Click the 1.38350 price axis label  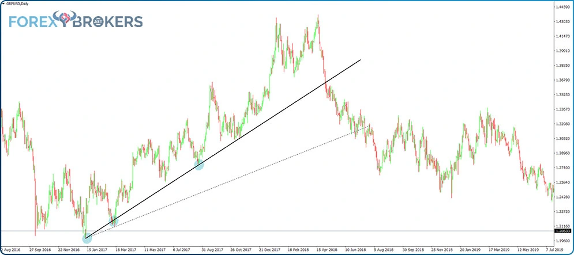562,66
